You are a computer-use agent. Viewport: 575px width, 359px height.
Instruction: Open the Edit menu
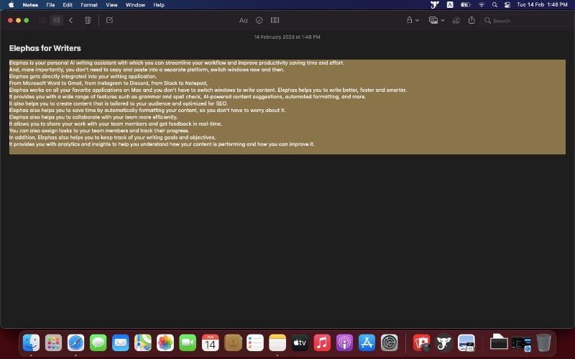[x=68, y=5]
